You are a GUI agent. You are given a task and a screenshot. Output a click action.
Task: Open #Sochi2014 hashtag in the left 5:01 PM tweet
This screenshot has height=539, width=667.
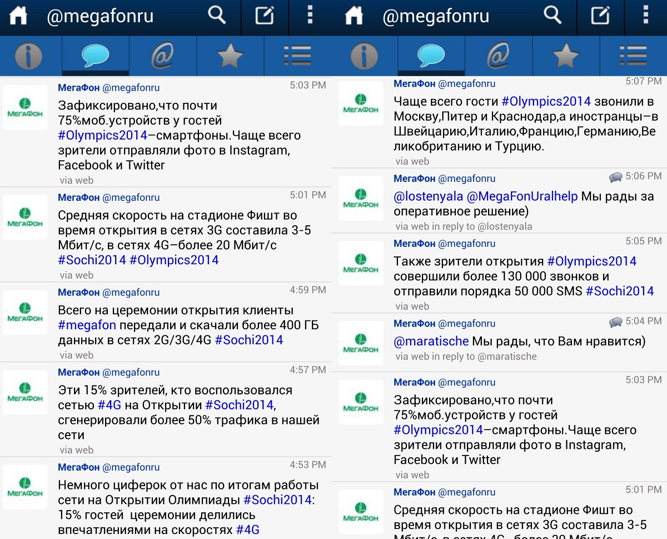click(x=92, y=260)
